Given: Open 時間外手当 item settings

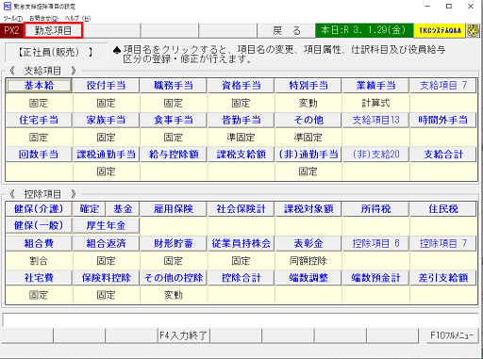Looking at the screenshot, I should (443, 120).
